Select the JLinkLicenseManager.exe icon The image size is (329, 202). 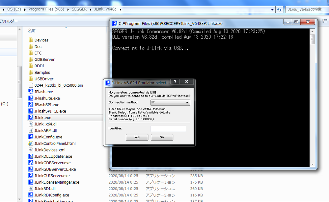(x=31, y=182)
